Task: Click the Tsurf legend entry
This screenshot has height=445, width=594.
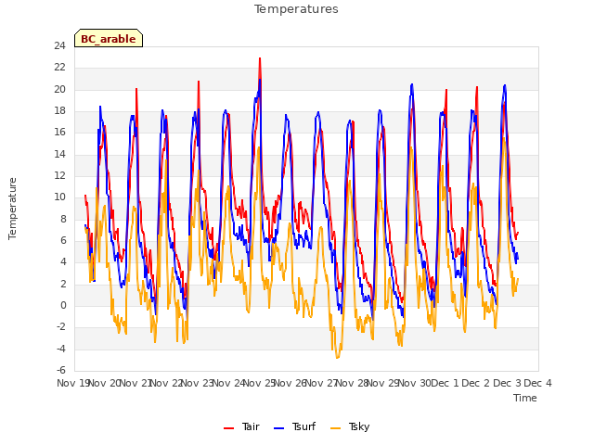Action: 295,426
